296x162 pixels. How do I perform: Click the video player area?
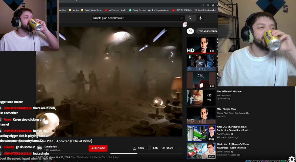(x=109, y=82)
